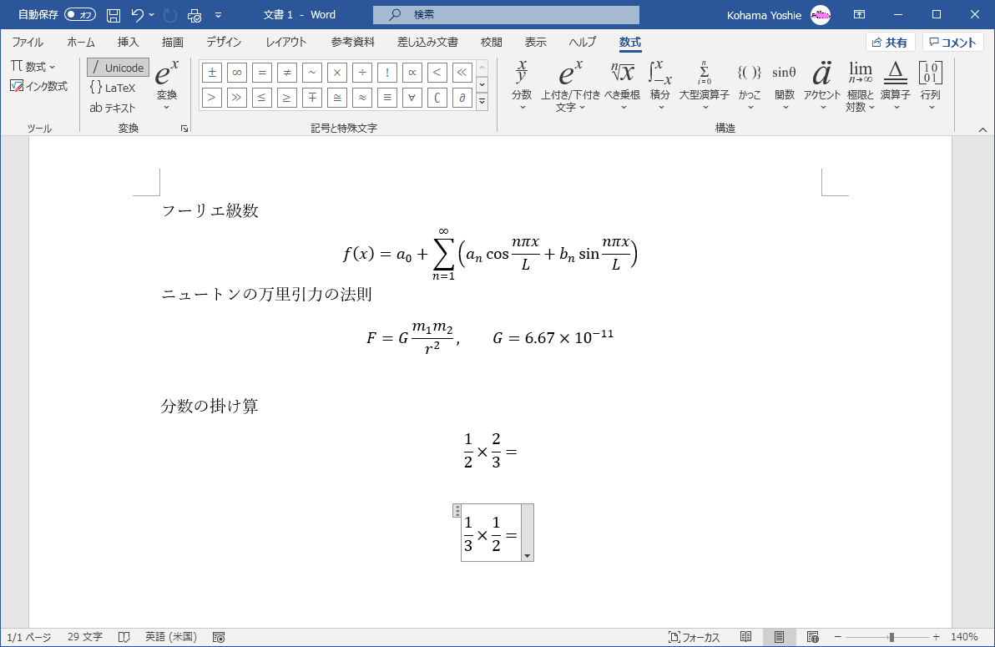The width and height of the screenshot is (995, 647).
Task: Click the ab テキスト normal text toggle
Action: pyautogui.click(x=113, y=108)
